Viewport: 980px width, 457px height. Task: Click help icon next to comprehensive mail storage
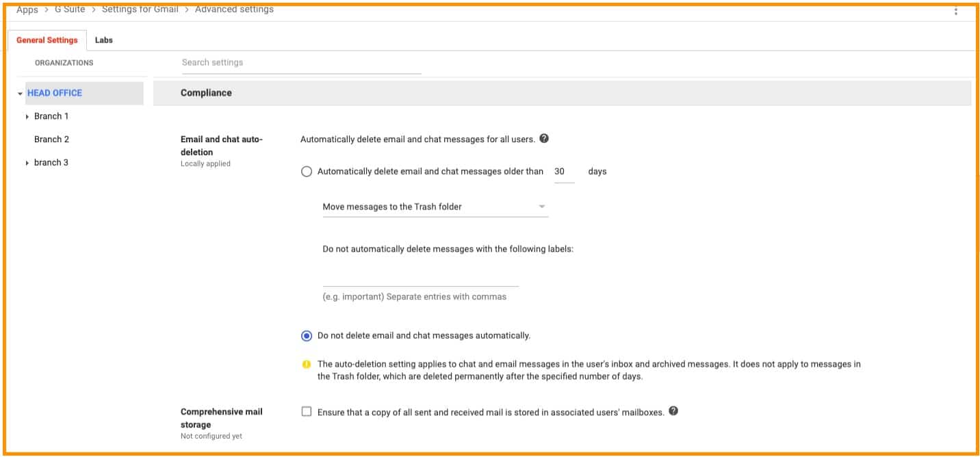click(673, 411)
